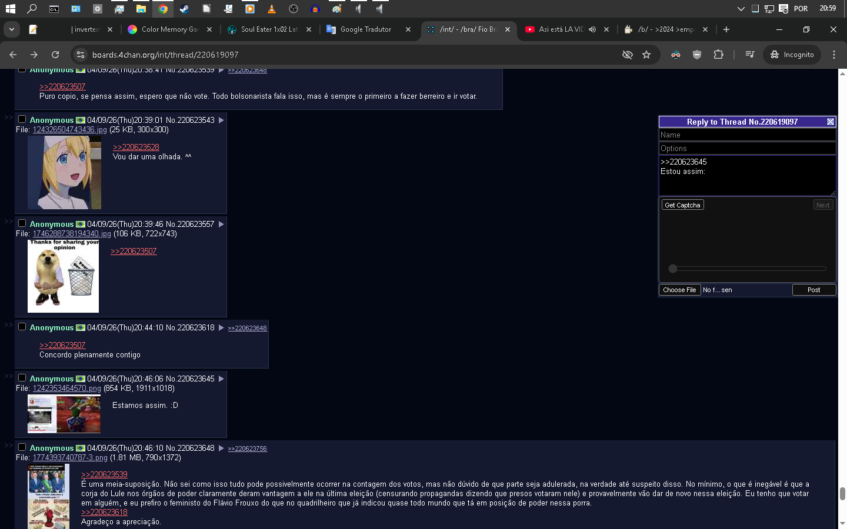Viewport: 847px width, 529px height.
Task: Click the Post button in reply box
Action: click(x=813, y=290)
